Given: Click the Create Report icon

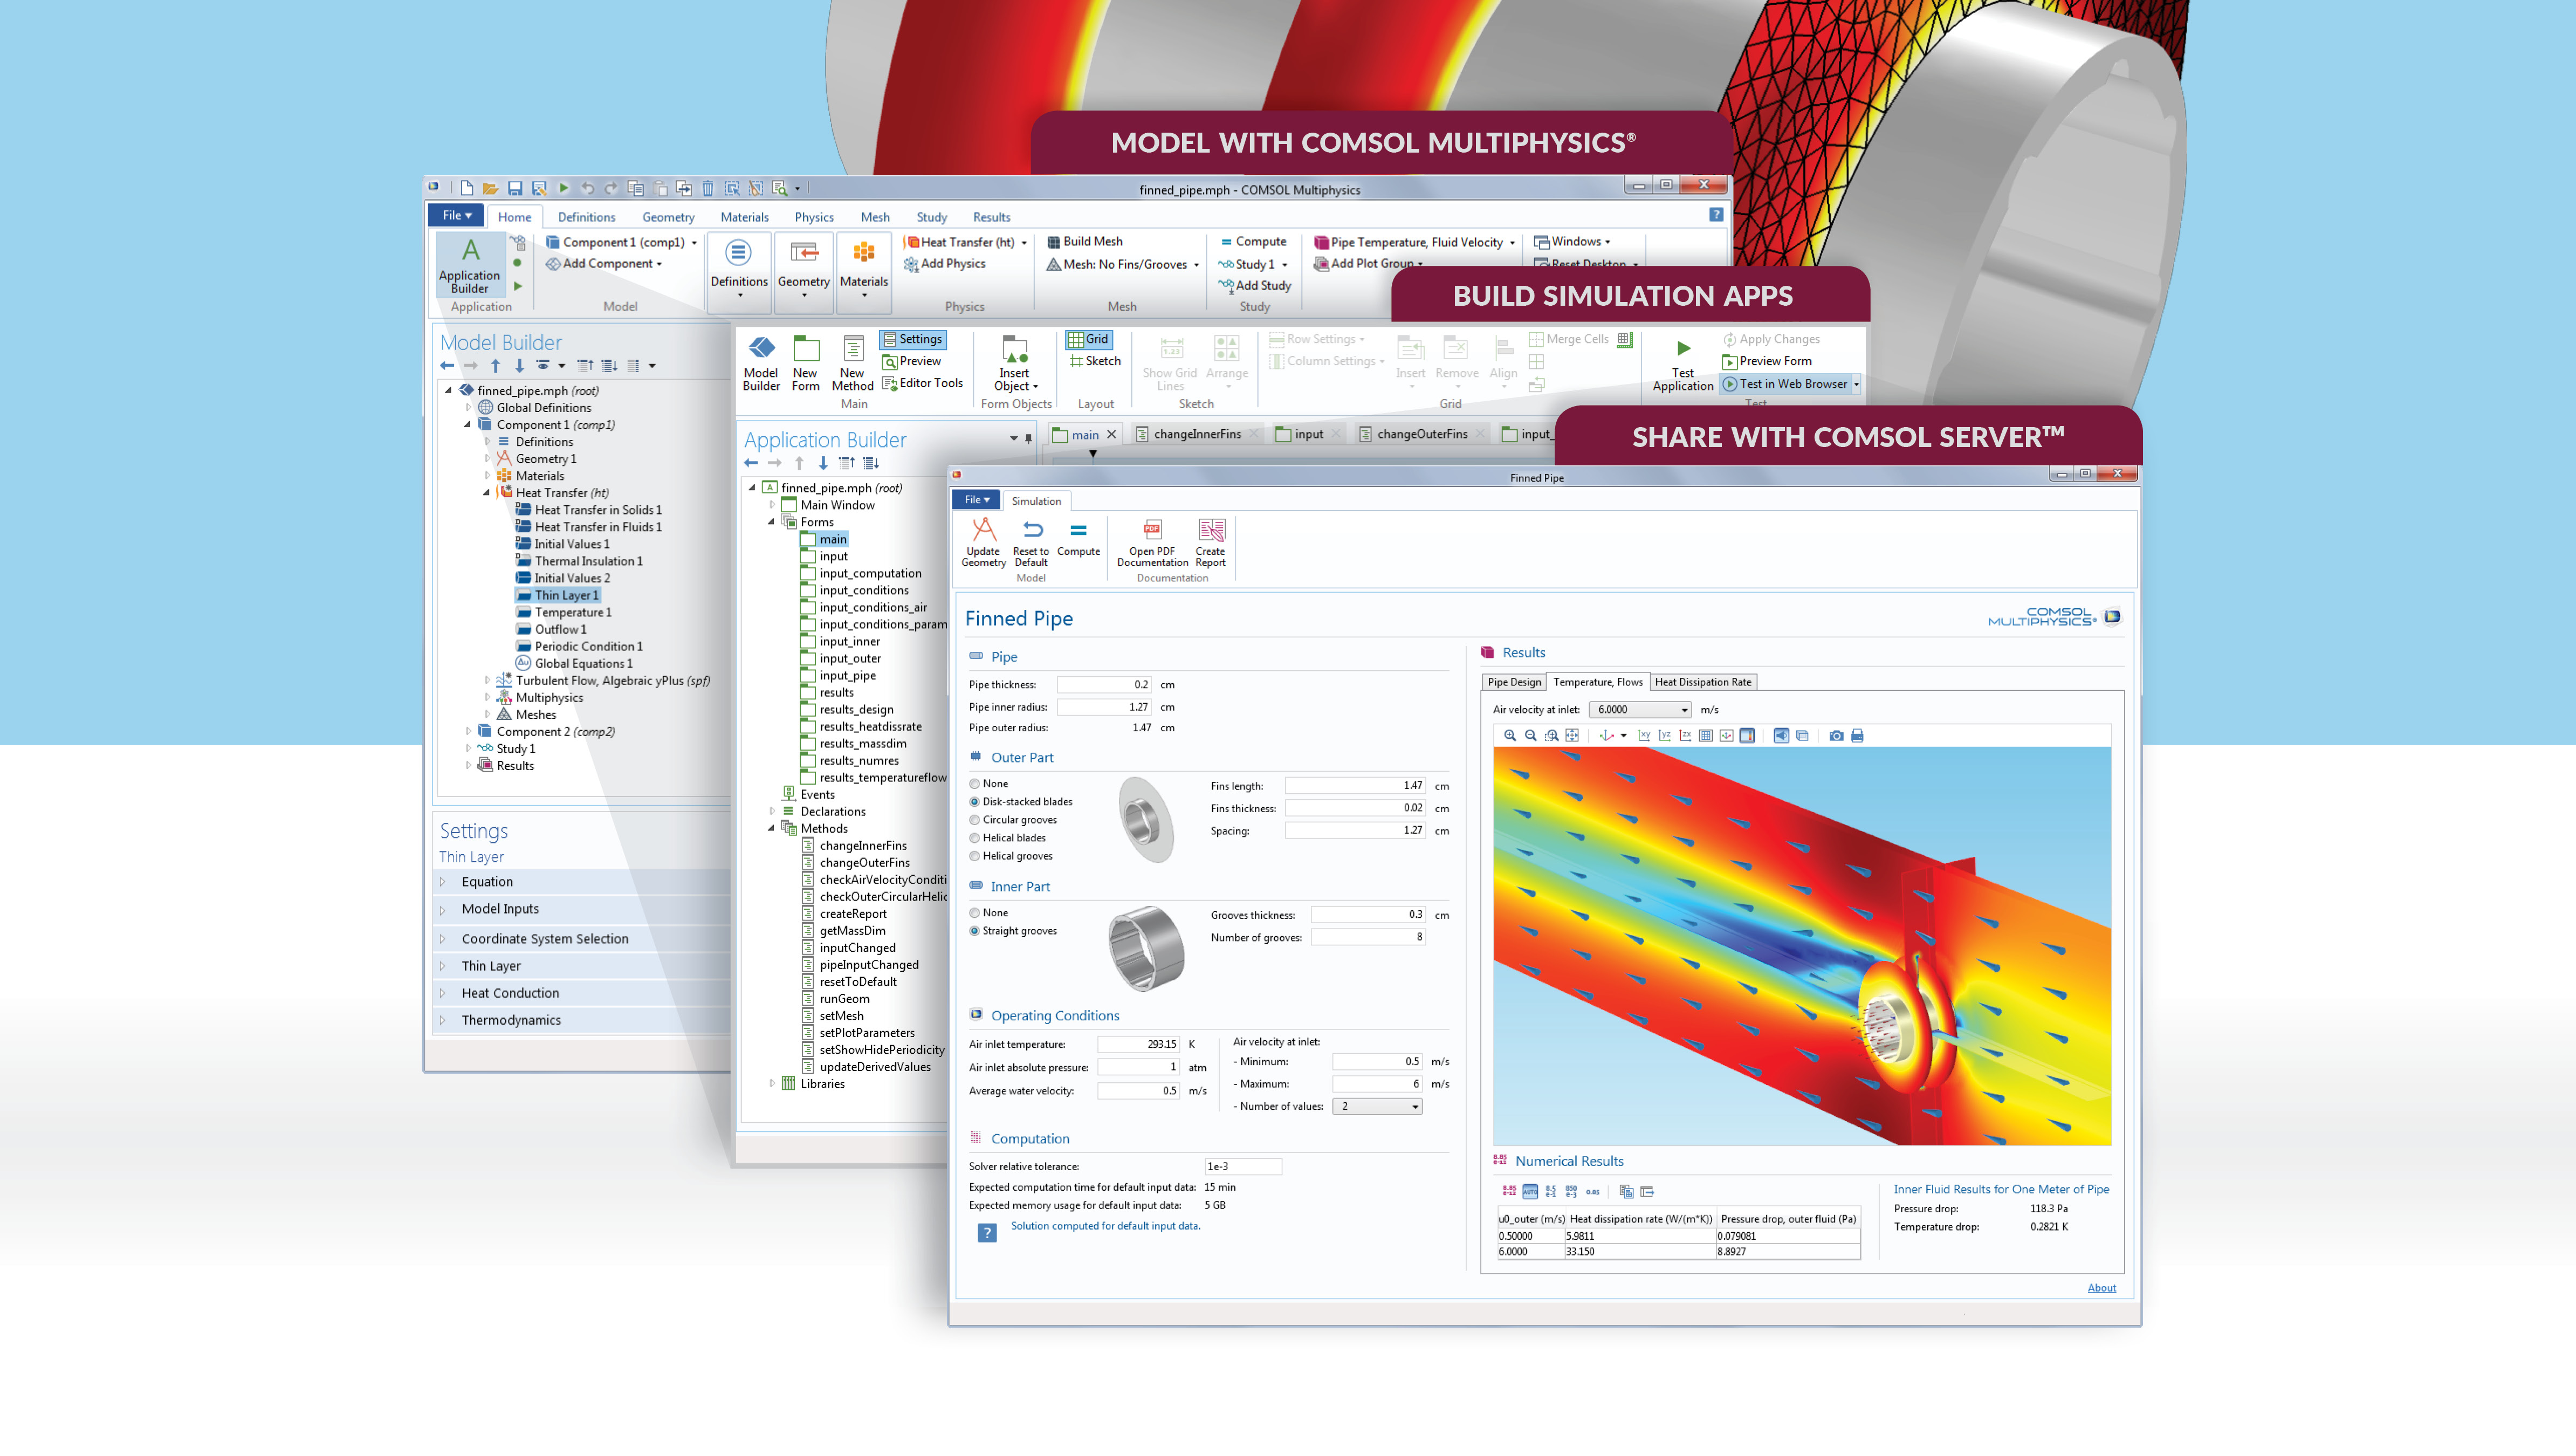Looking at the screenshot, I should pos(1210,531).
